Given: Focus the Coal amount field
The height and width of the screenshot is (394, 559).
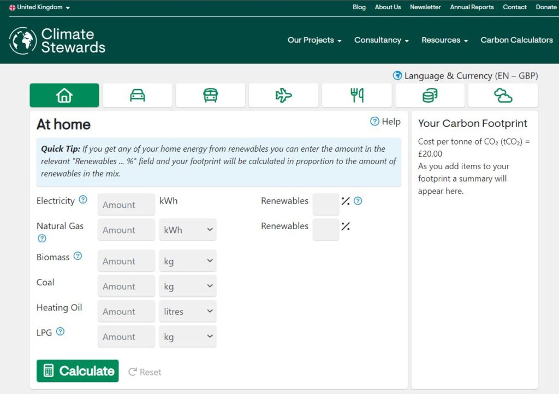Looking at the screenshot, I should point(126,286).
